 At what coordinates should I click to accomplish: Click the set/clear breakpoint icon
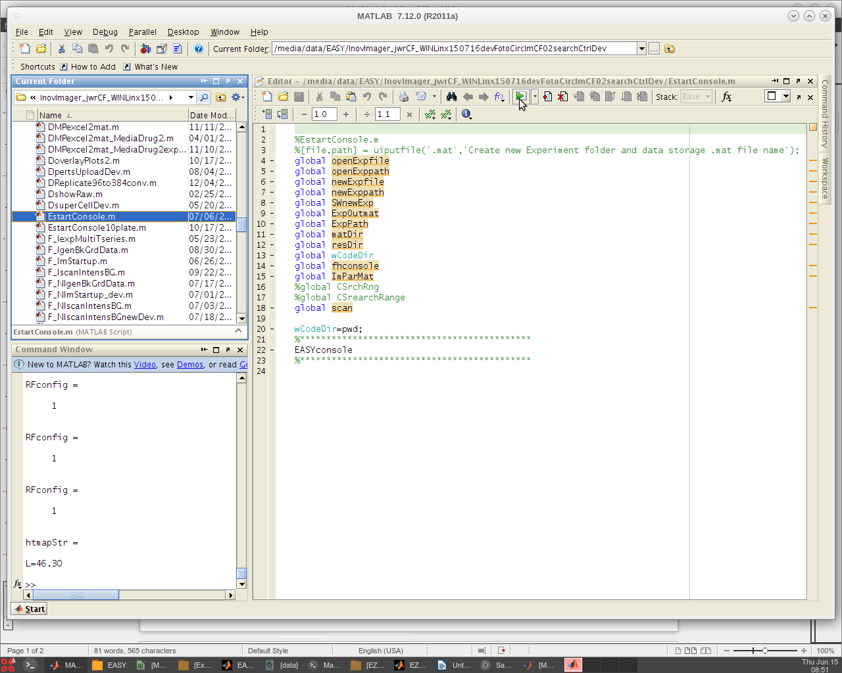click(547, 97)
